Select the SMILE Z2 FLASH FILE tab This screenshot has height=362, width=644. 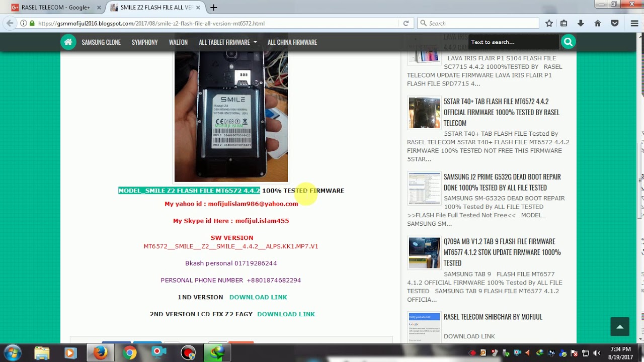click(156, 8)
